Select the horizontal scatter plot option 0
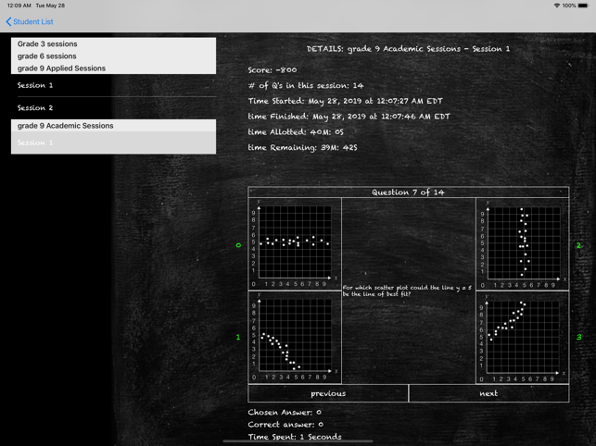The height and width of the screenshot is (446, 596). coord(295,244)
